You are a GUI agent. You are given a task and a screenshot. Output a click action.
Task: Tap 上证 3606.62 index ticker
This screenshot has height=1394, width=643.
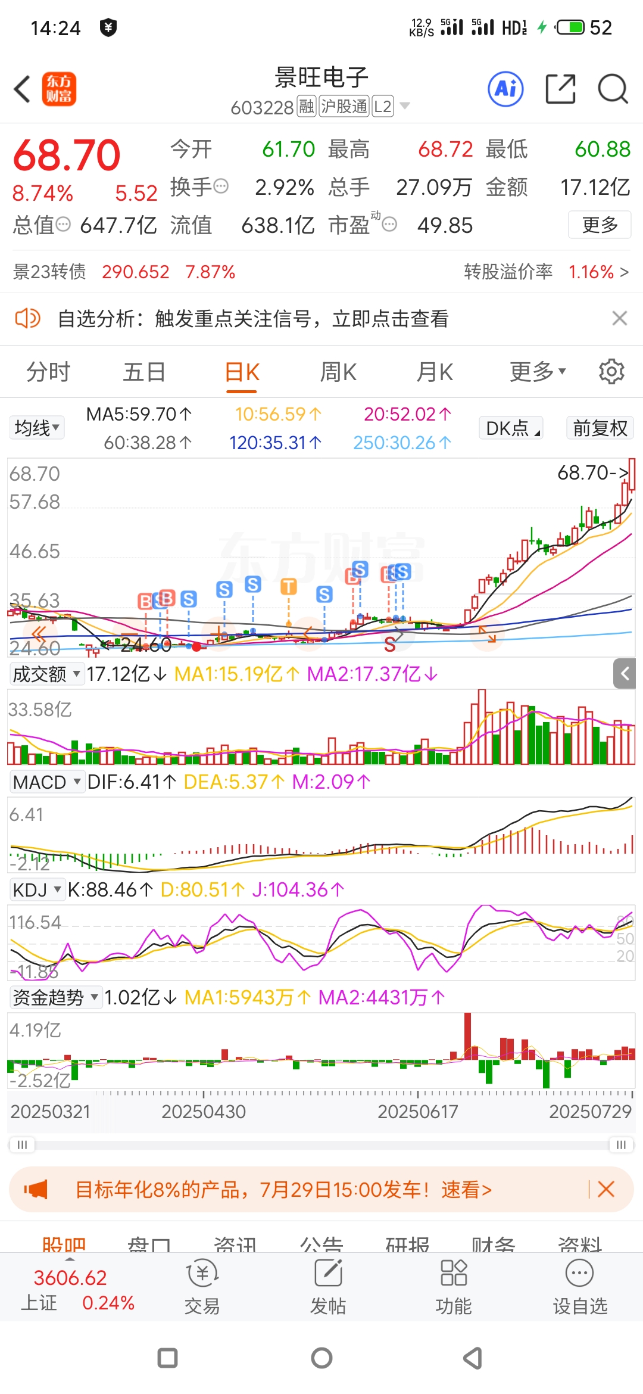point(77,1290)
